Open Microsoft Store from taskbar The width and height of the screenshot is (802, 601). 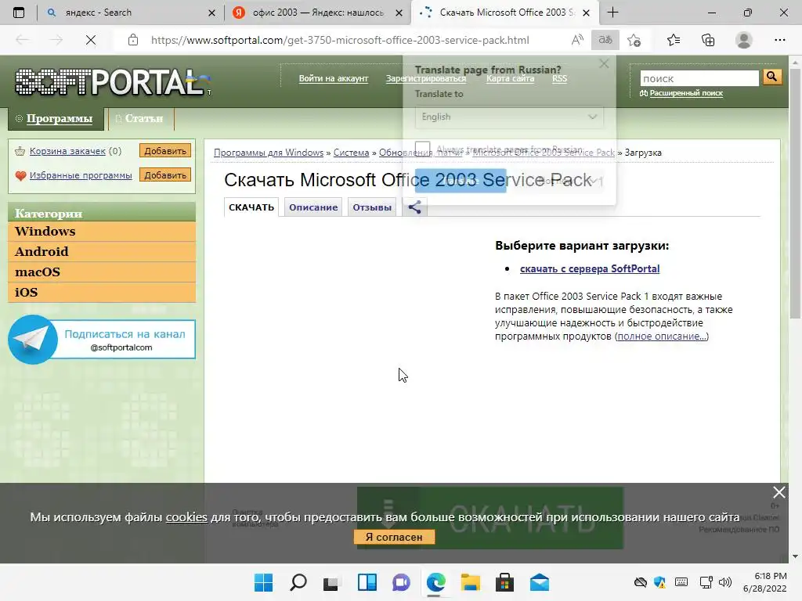[x=505, y=582]
